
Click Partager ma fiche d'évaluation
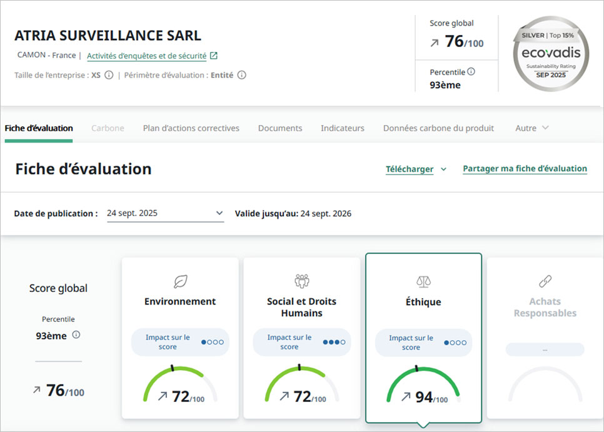[525, 169]
